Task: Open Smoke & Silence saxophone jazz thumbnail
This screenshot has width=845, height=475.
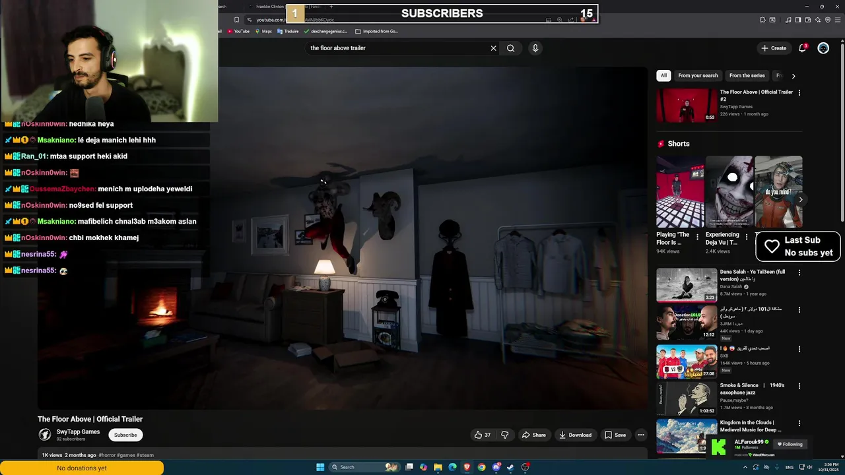Action: tap(687, 398)
